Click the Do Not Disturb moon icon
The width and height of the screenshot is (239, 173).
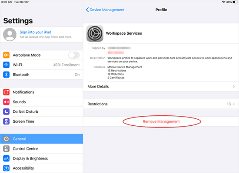(6, 111)
